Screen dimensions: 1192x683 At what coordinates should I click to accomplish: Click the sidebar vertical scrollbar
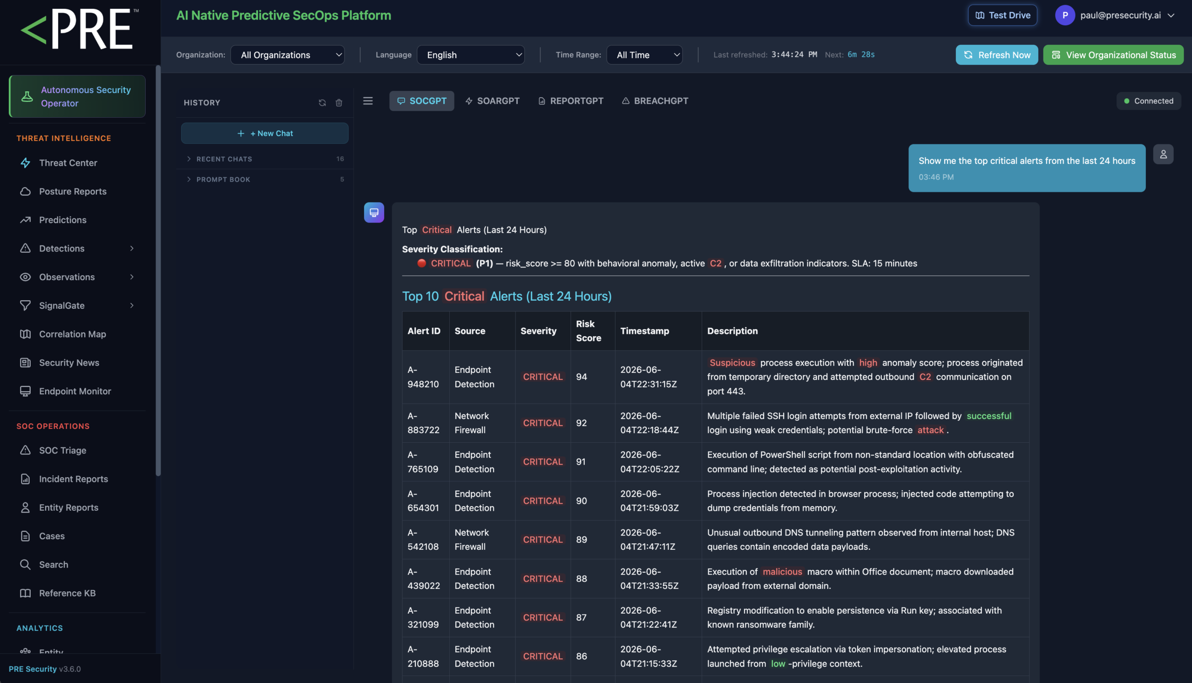(x=158, y=271)
